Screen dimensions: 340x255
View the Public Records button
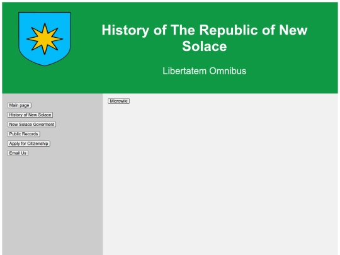[x=24, y=134]
